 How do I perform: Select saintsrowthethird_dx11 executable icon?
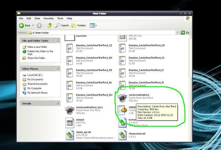click(x=70, y=110)
